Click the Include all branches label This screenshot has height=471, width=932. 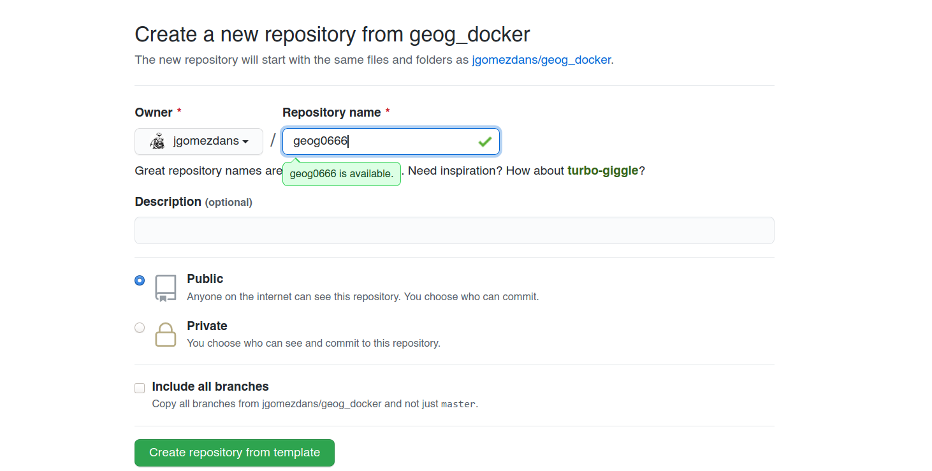(210, 387)
